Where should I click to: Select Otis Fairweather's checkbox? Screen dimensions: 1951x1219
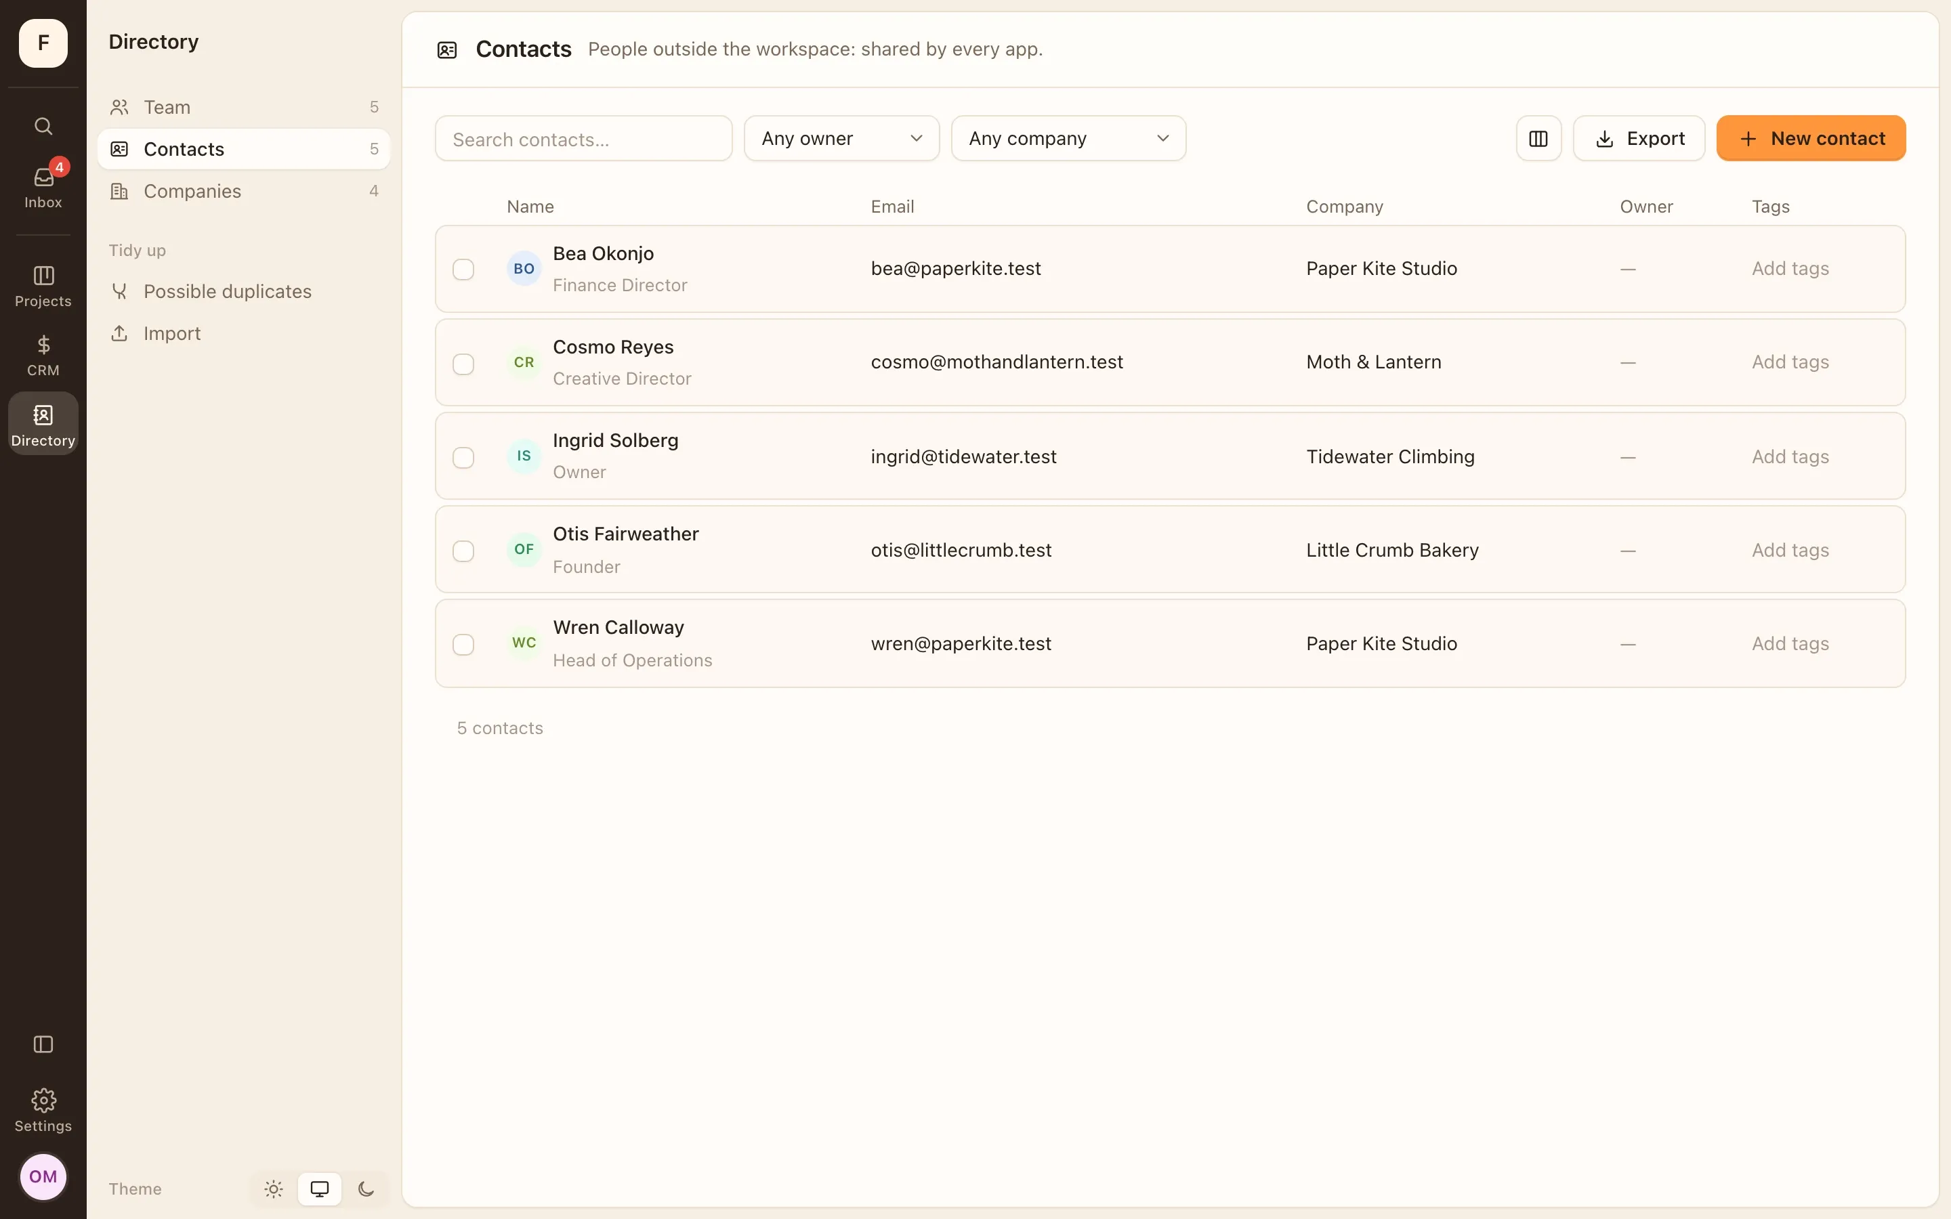tap(463, 551)
